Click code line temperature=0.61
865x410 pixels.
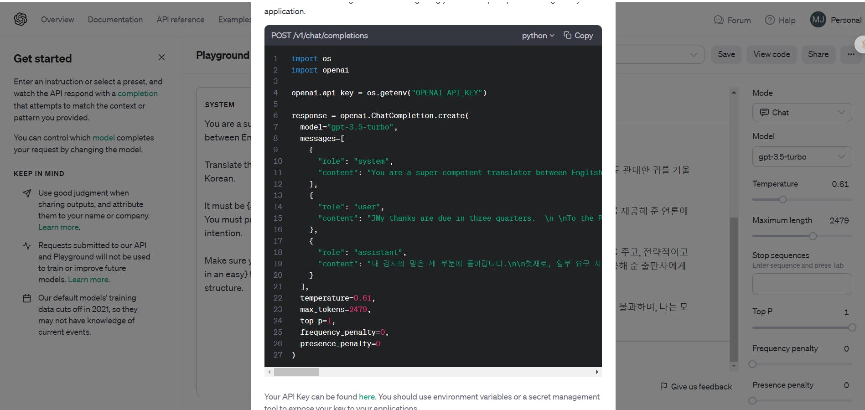337,298
